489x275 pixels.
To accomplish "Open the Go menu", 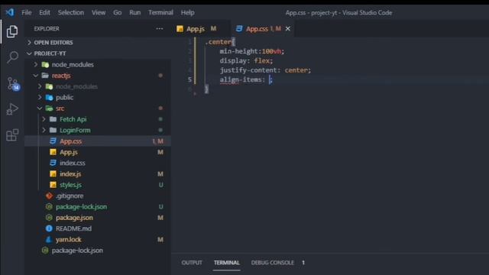I will point(117,12).
